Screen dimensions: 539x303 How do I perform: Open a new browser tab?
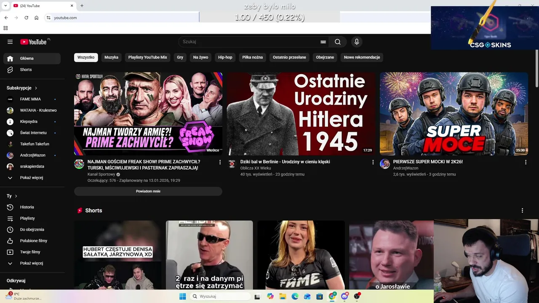(82, 6)
